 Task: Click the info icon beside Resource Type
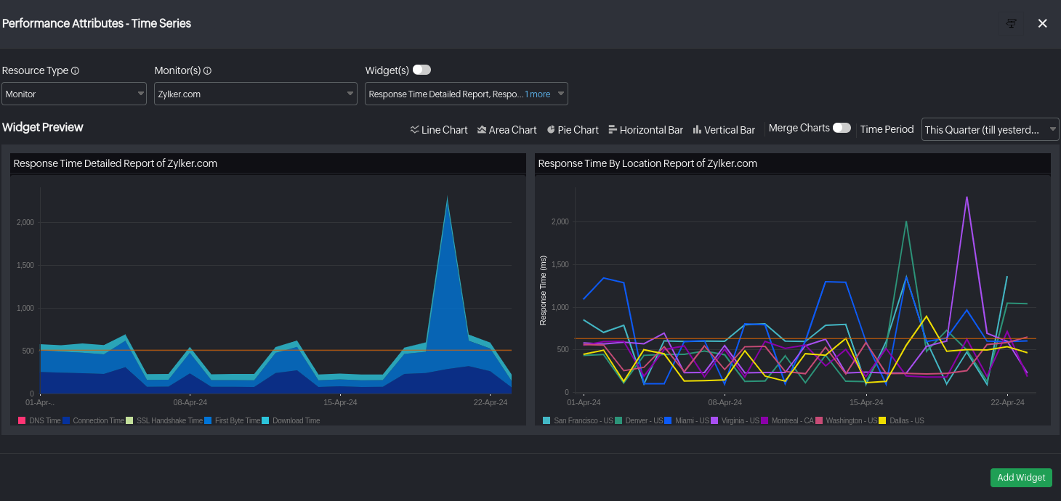click(x=74, y=70)
